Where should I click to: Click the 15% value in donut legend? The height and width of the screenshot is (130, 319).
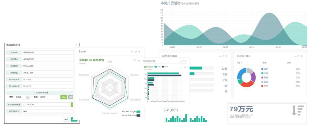298,82
